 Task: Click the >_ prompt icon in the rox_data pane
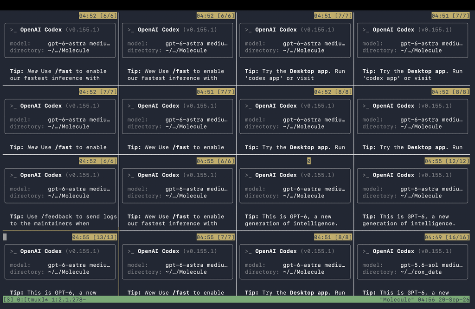point(366,251)
